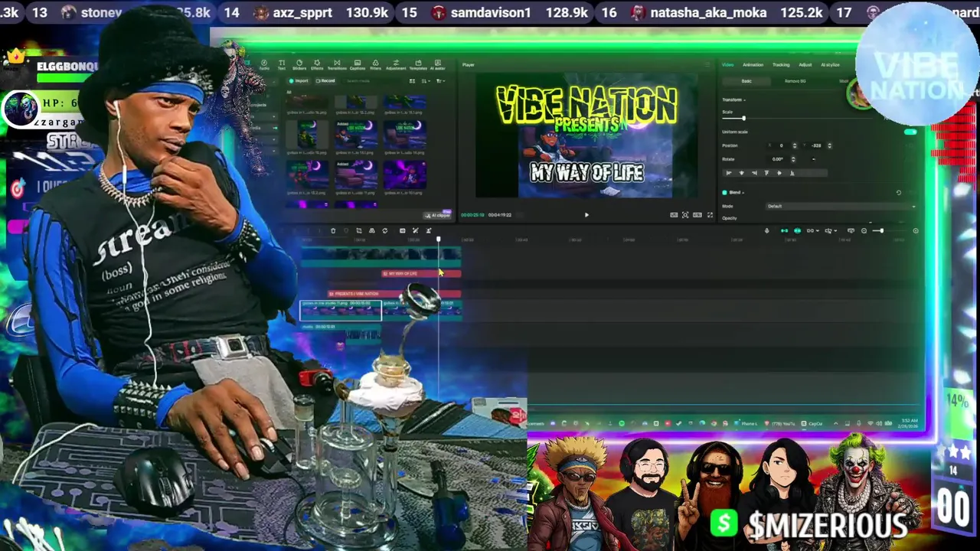
Task: Align clip to left edge
Action: pos(729,173)
